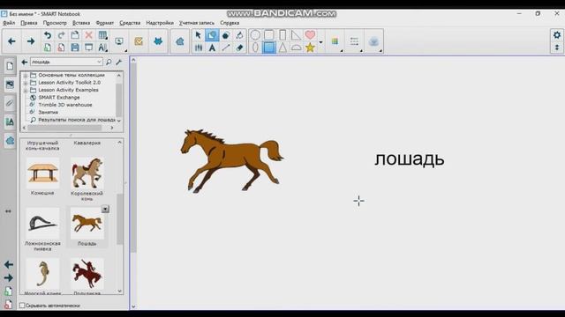
Task: Open the gallery search box dropdown
Action: (99, 62)
